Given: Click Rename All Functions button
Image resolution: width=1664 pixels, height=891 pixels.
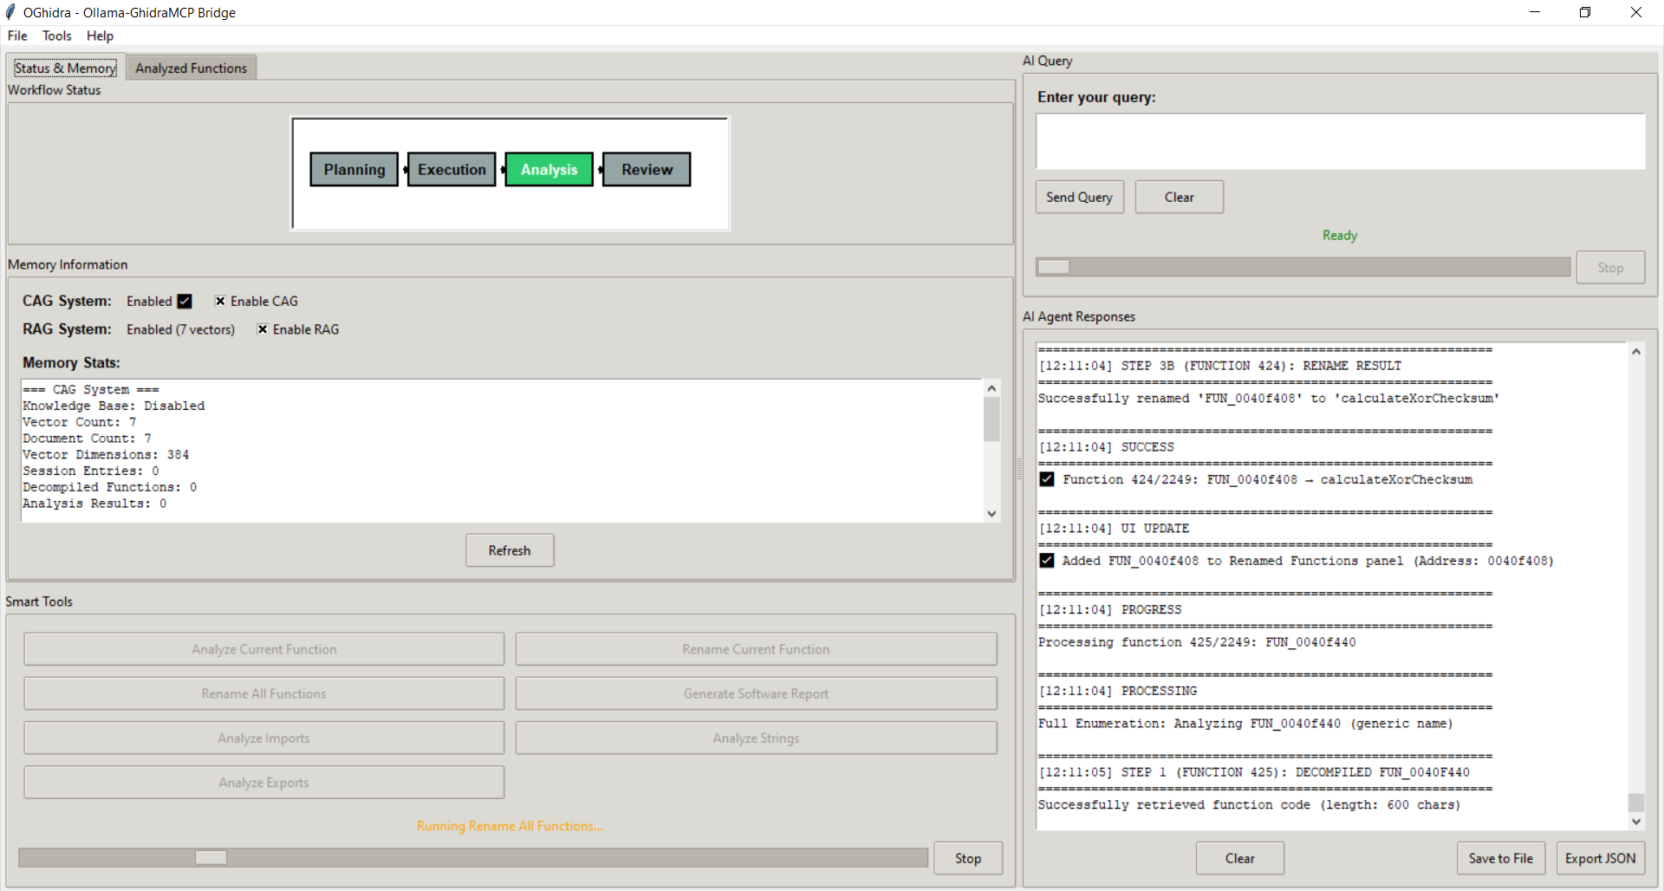Looking at the screenshot, I should (264, 693).
